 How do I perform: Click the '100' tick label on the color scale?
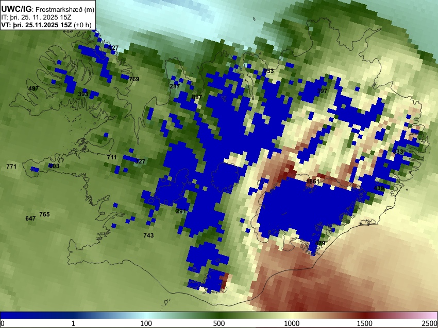146,323
